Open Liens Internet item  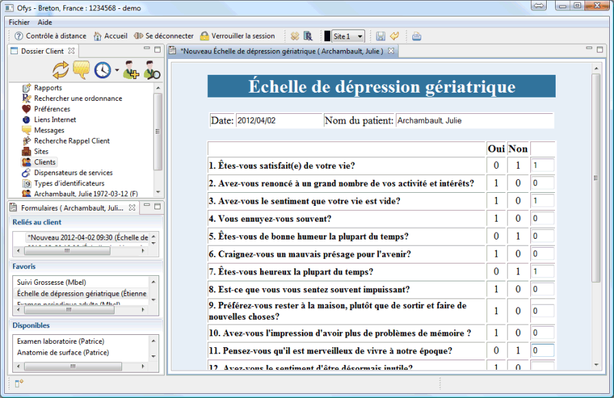[x=55, y=119]
